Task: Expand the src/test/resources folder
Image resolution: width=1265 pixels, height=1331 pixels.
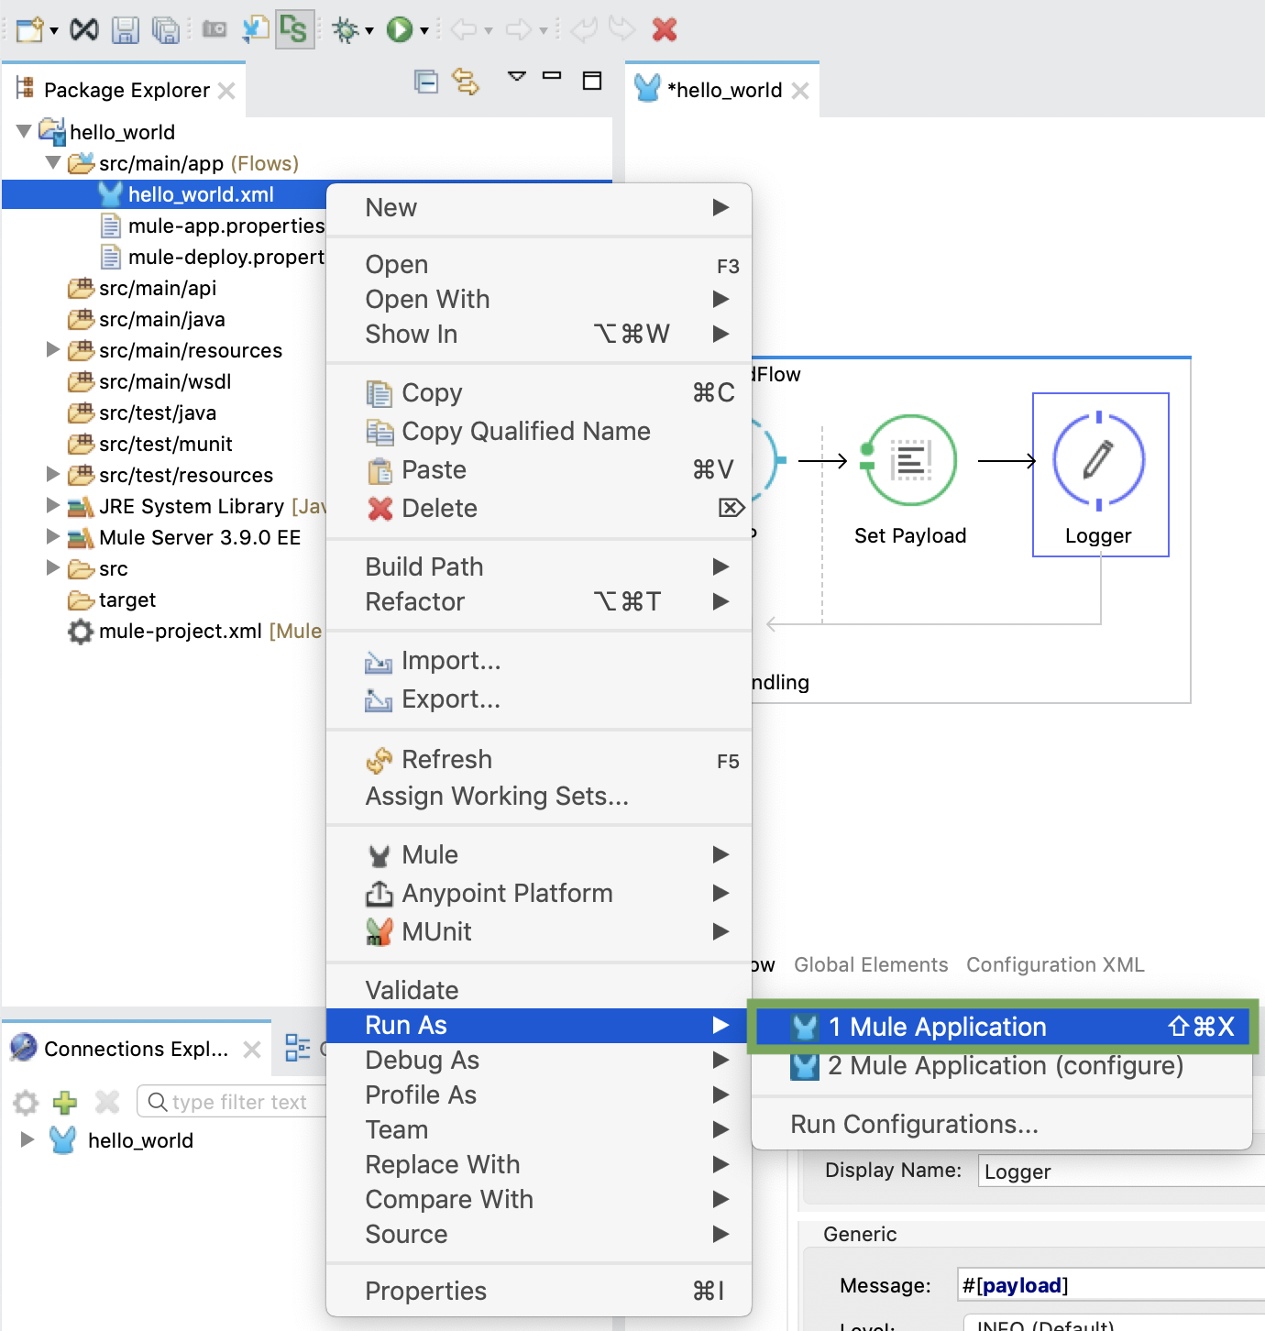Action: (53, 474)
